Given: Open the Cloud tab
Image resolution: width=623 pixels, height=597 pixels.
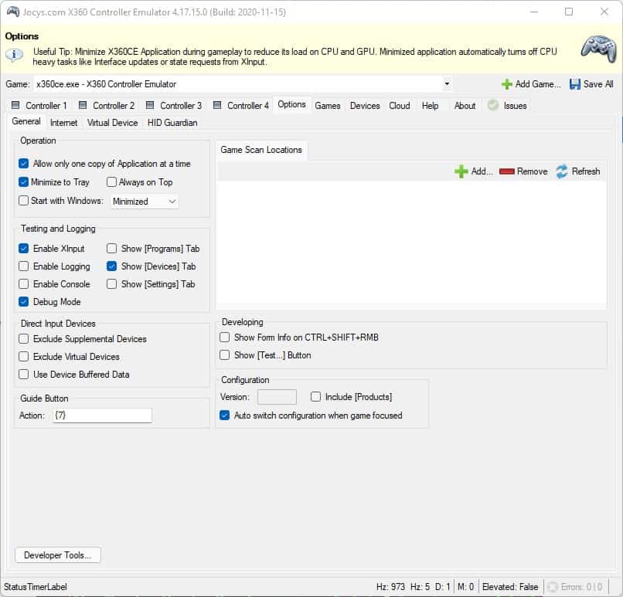Looking at the screenshot, I should click(400, 106).
